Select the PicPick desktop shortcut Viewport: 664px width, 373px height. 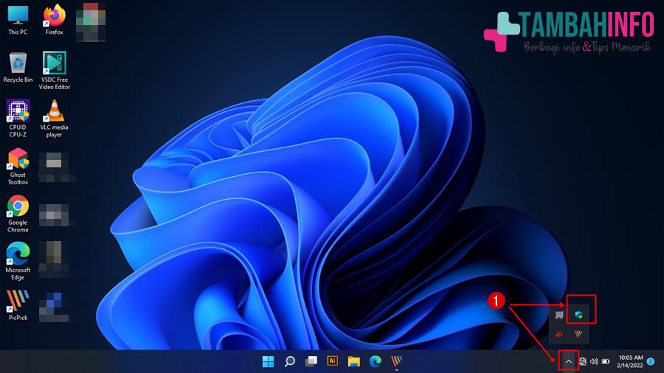(x=18, y=305)
